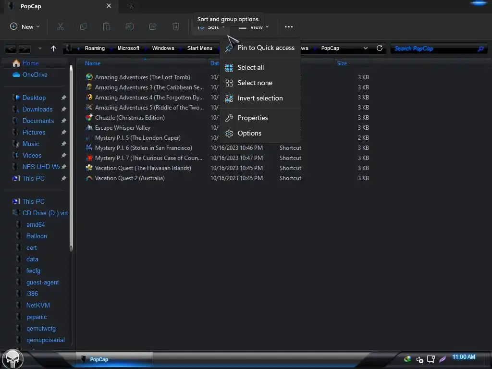
Task: Select Chuzzle (Christmas Edition) icon
Action: pos(89,117)
